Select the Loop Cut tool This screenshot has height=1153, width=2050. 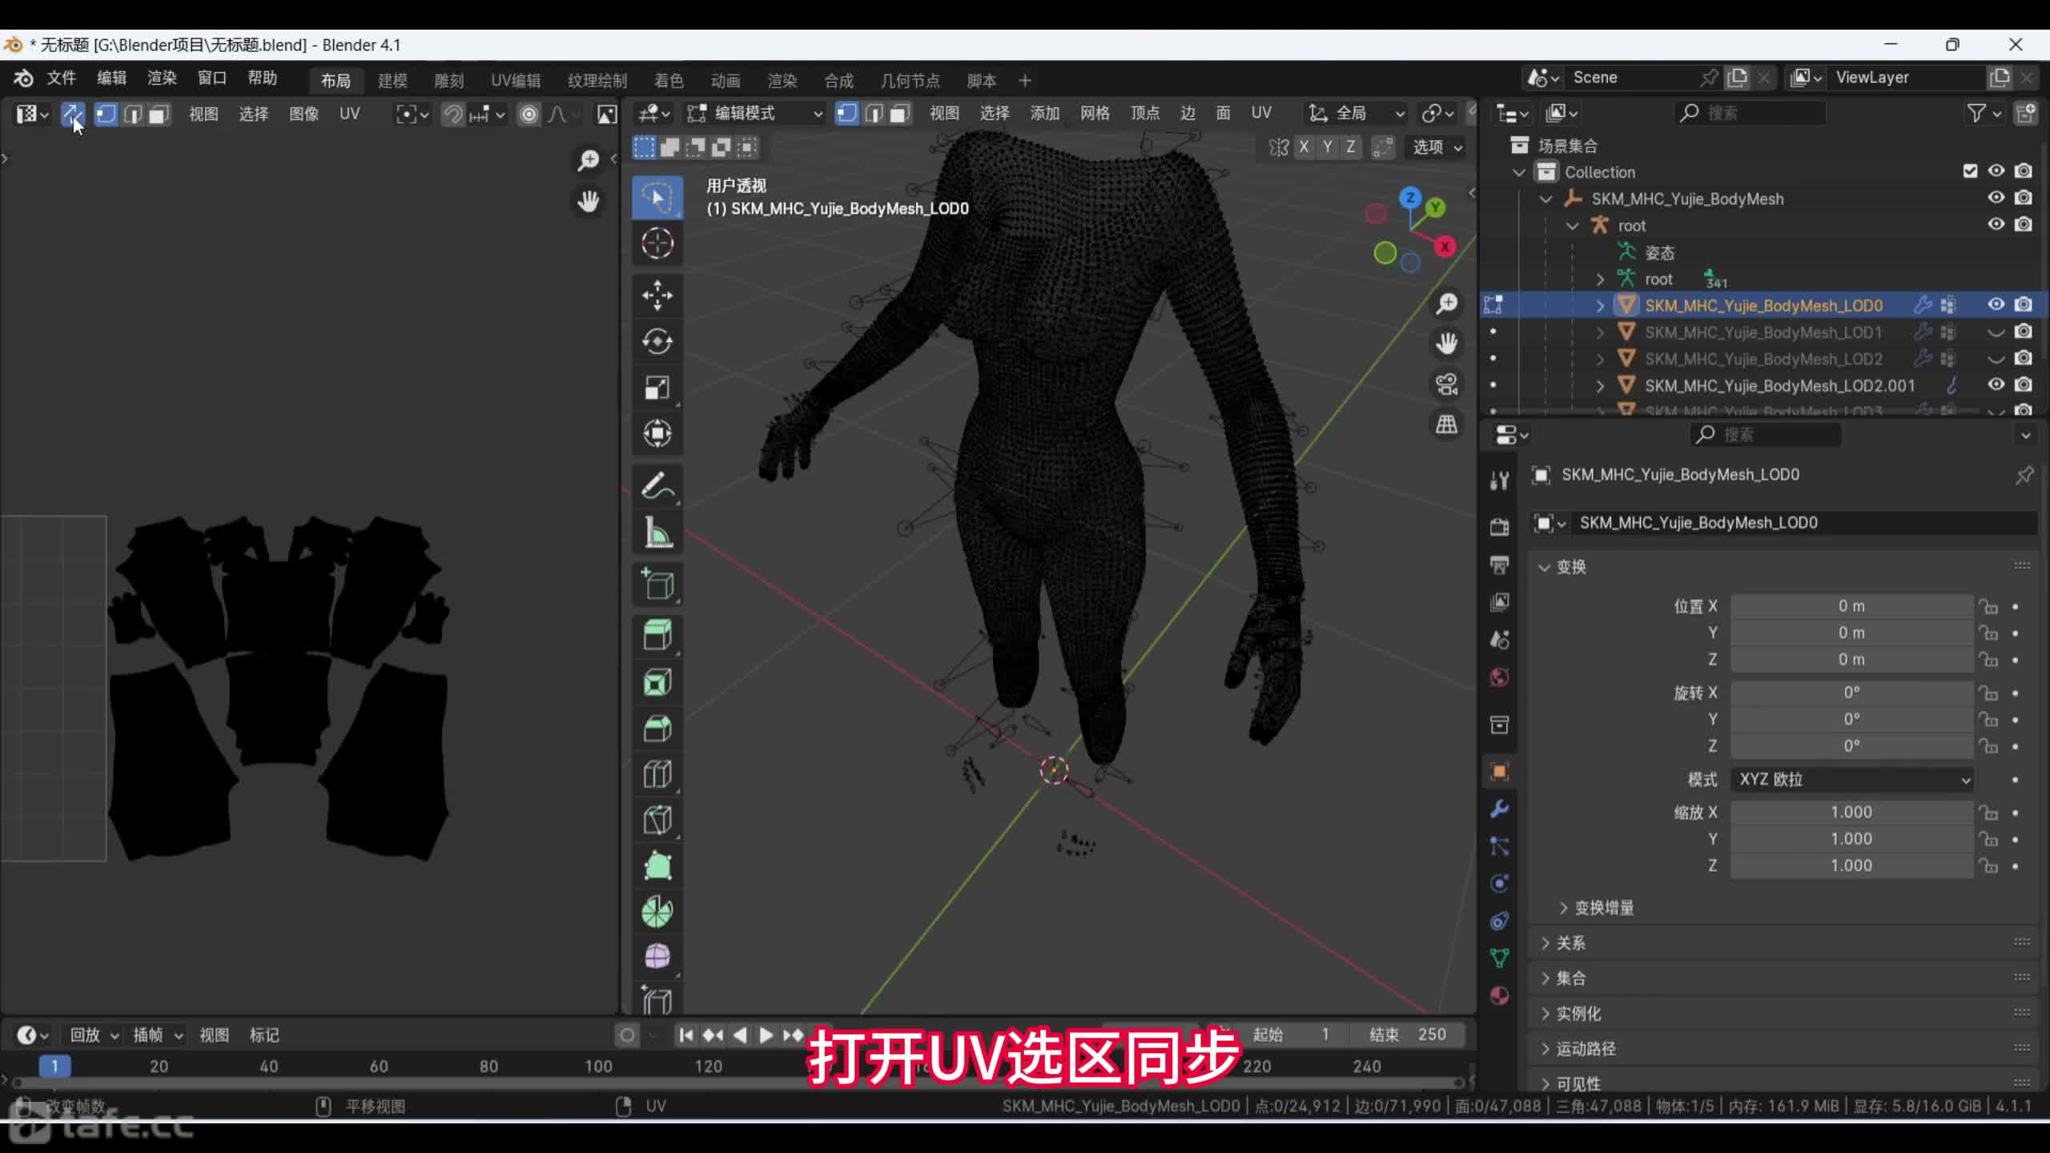pos(657,774)
